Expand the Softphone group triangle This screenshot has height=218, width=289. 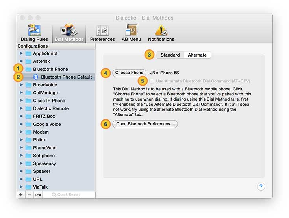(x=21, y=156)
